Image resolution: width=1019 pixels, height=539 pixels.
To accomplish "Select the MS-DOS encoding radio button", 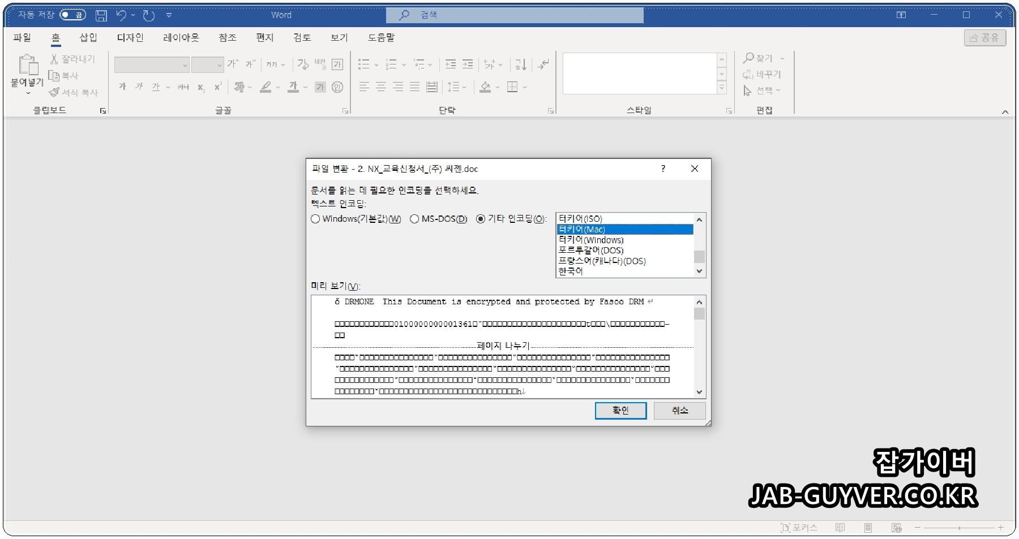I will point(414,219).
